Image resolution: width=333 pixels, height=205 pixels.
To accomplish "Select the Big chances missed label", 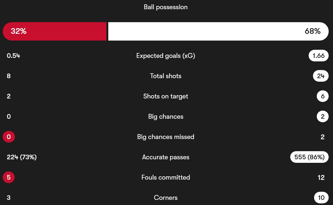I will click(x=166, y=137).
